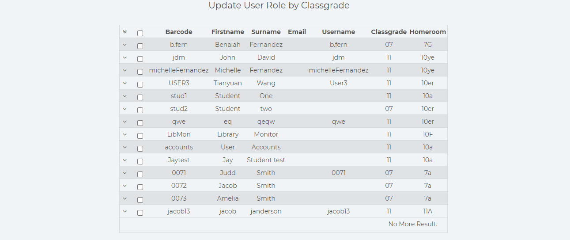This screenshot has width=570, height=240.
Task: Sort by Classgrade column header
Action: click(x=389, y=32)
